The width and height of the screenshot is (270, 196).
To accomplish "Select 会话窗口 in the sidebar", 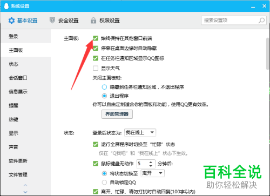I will click(x=26, y=78).
